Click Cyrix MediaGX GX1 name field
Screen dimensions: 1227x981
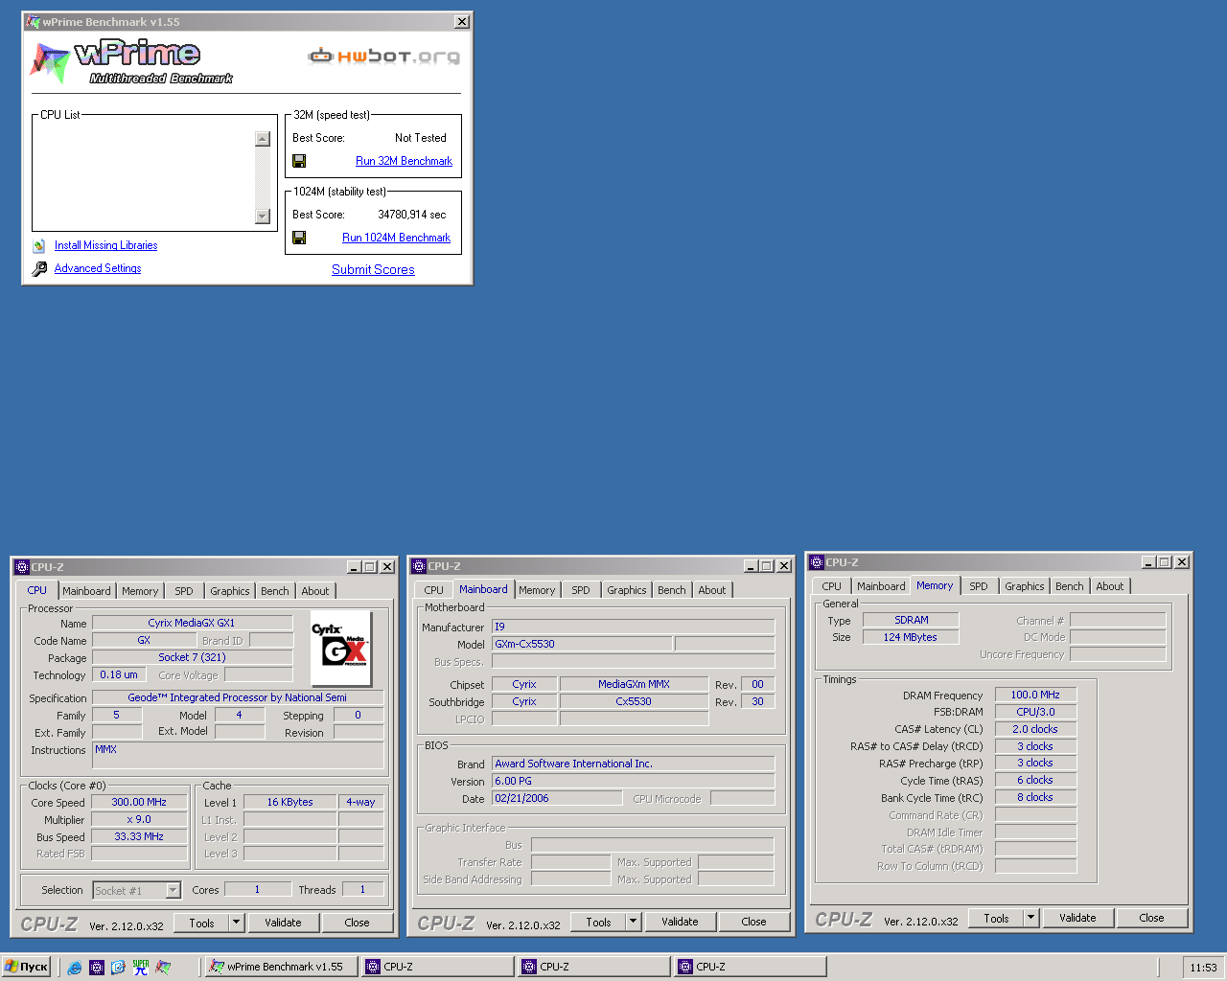click(x=192, y=623)
